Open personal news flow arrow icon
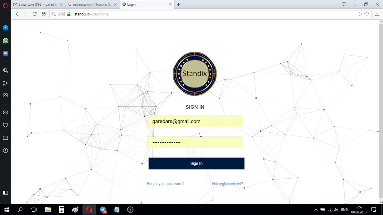Viewport: 383px width, 215px height. (5, 83)
